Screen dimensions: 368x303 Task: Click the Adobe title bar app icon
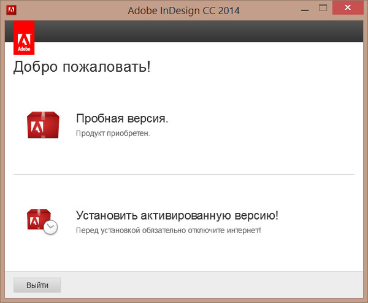coord(11,10)
